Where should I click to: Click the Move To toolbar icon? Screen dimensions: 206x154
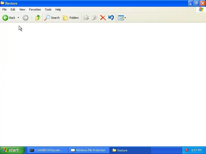point(86,18)
